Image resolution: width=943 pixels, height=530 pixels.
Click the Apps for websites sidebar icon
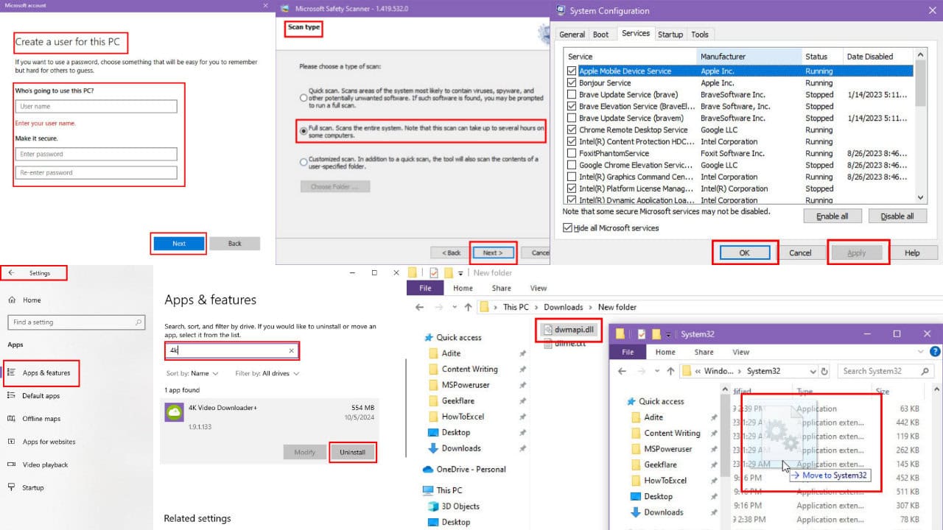(12, 442)
